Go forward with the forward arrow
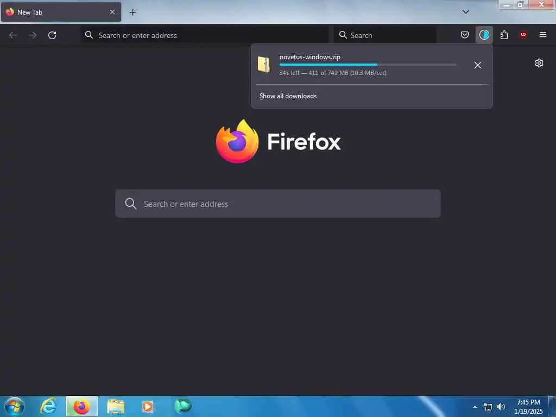The height and width of the screenshot is (417, 556). pyautogui.click(x=33, y=35)
